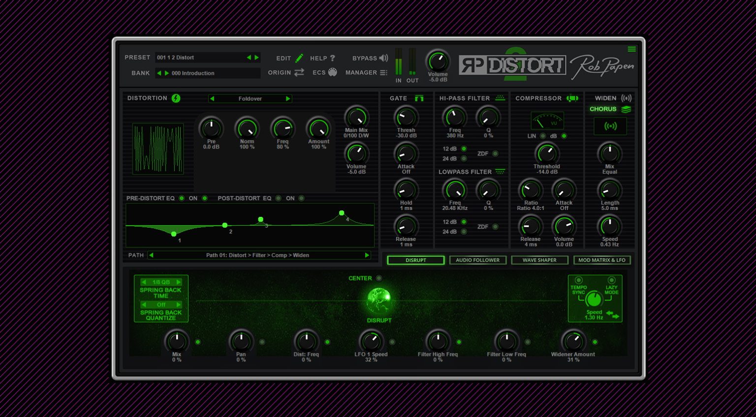Click the Origin button
The height and width of the screenshot is (417, 756).
(285, 72)
